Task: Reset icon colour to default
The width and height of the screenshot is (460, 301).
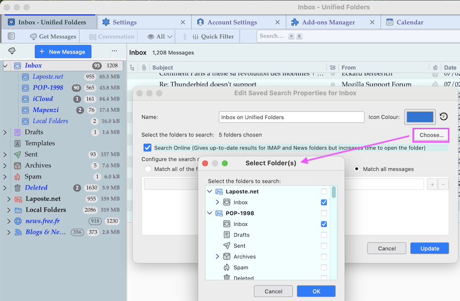Action: 444,117
